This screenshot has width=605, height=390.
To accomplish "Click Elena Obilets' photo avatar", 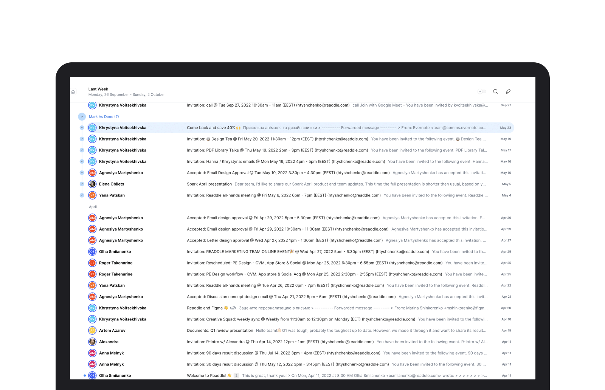I will coord(92,184).
